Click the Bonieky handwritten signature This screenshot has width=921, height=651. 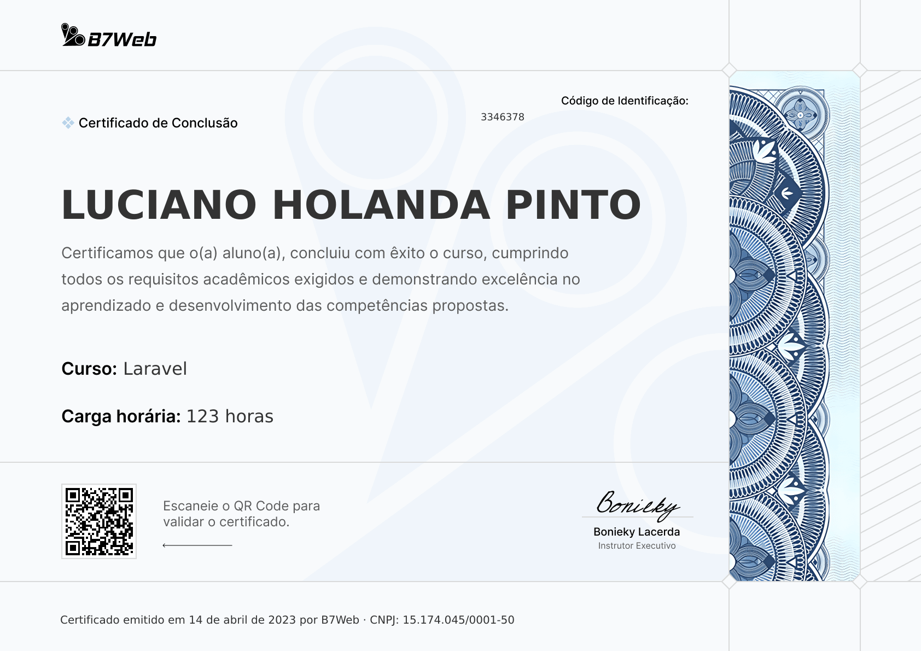tap(637, 504)
